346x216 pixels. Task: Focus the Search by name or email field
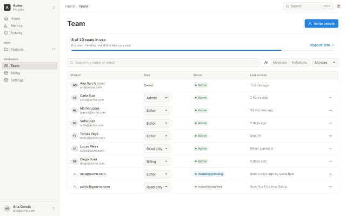(x=163, y=63)
